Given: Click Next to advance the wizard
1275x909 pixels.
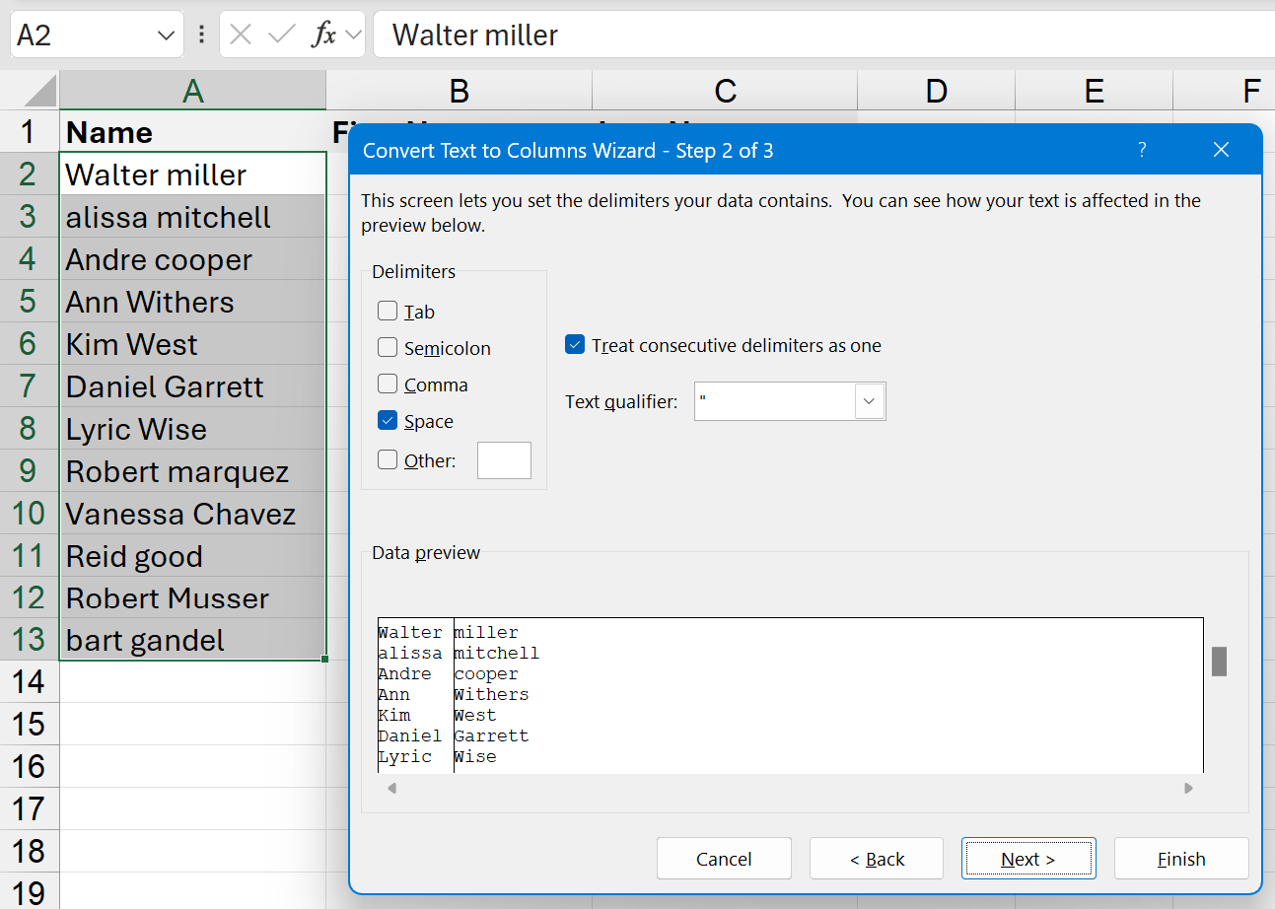Looking at the screenshot, I should (x=1028, y=858).
